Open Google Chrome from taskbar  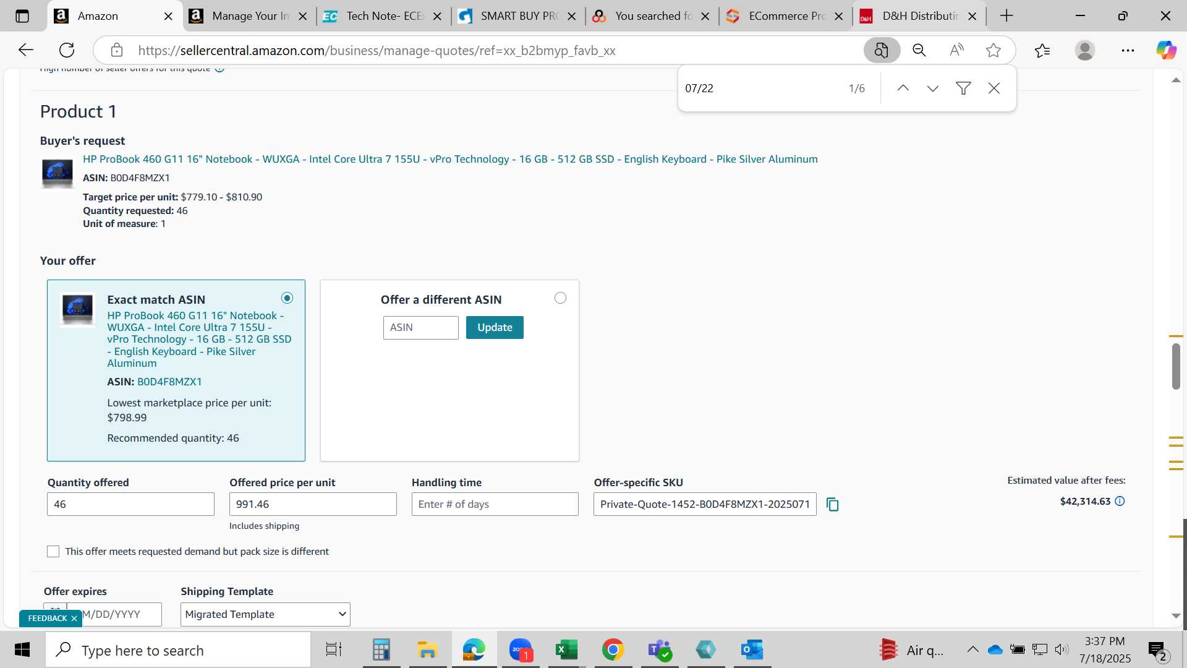click(x=613, y=650)
